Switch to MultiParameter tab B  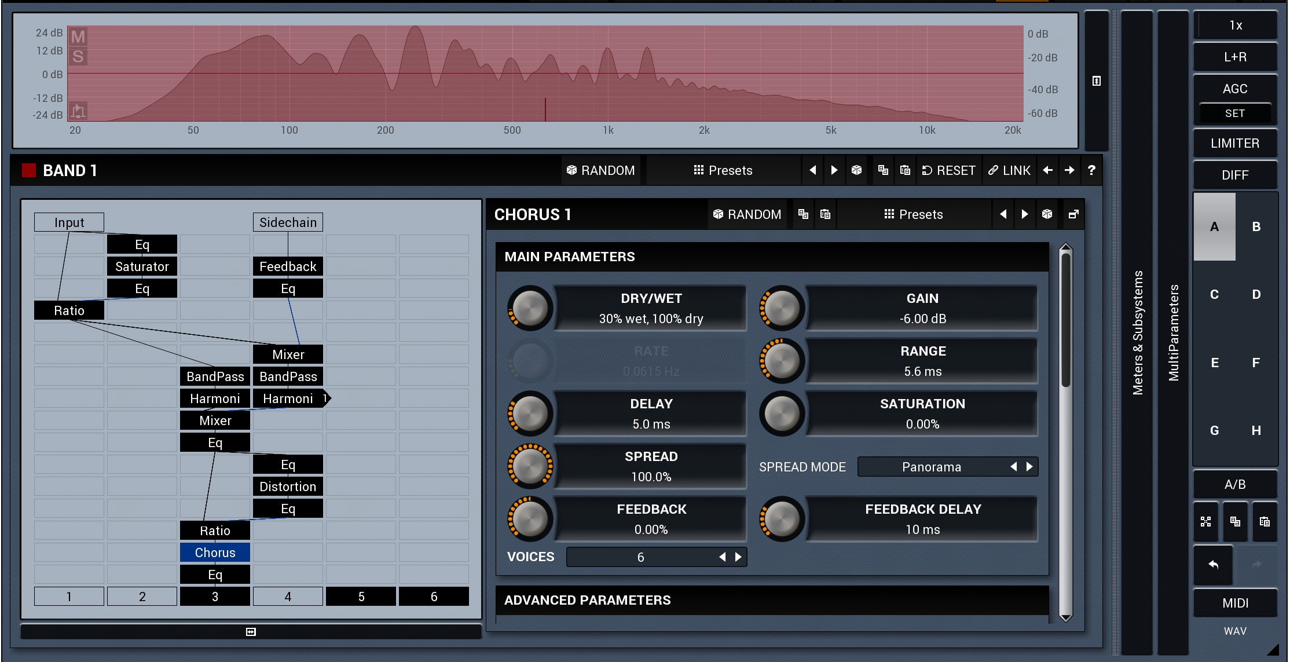pos(1256,227)
